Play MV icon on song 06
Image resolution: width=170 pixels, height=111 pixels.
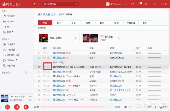click(x=71, y=81)
